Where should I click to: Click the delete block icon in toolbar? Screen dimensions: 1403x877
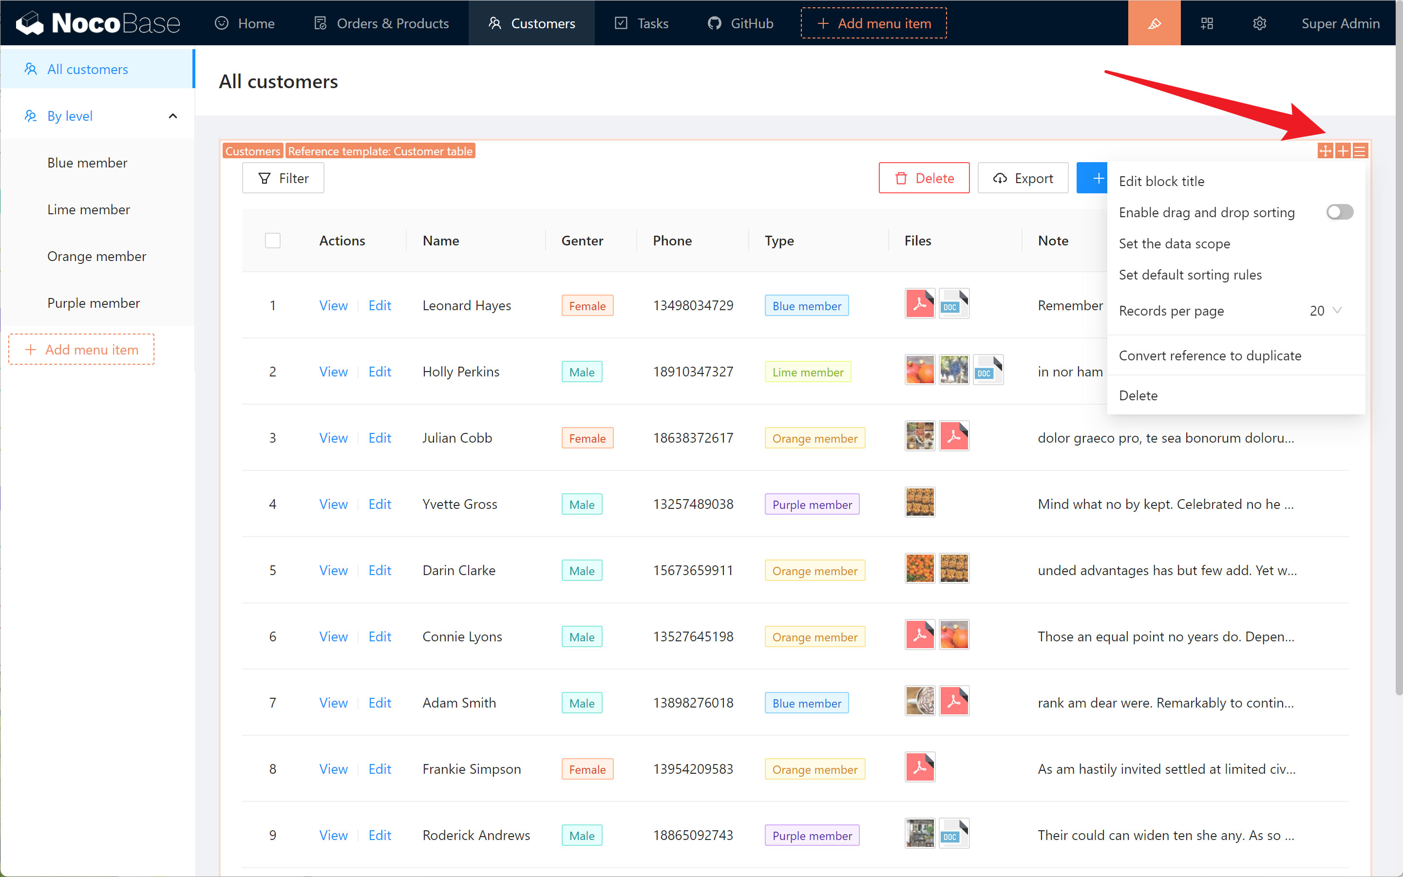pos(1138,395)
